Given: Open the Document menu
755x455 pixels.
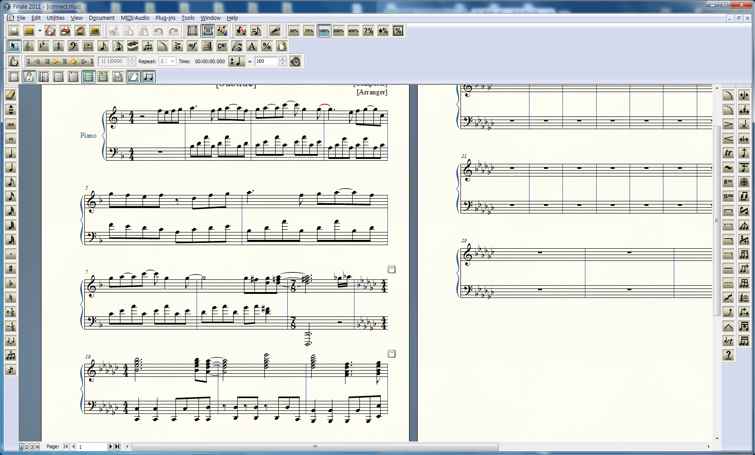Looking at the screenshot, I should coord(101,18).
